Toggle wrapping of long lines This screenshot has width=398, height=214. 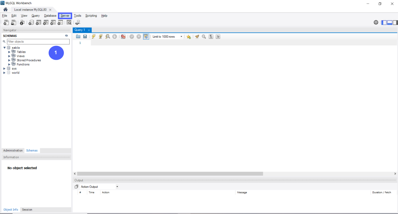(218, 36)
